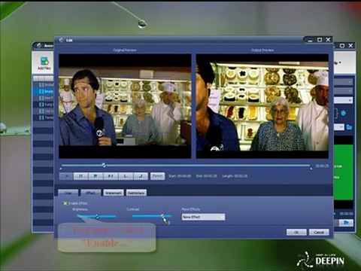361x271 pixels.
Task: Click the Start time value
Action: [184, 176]
